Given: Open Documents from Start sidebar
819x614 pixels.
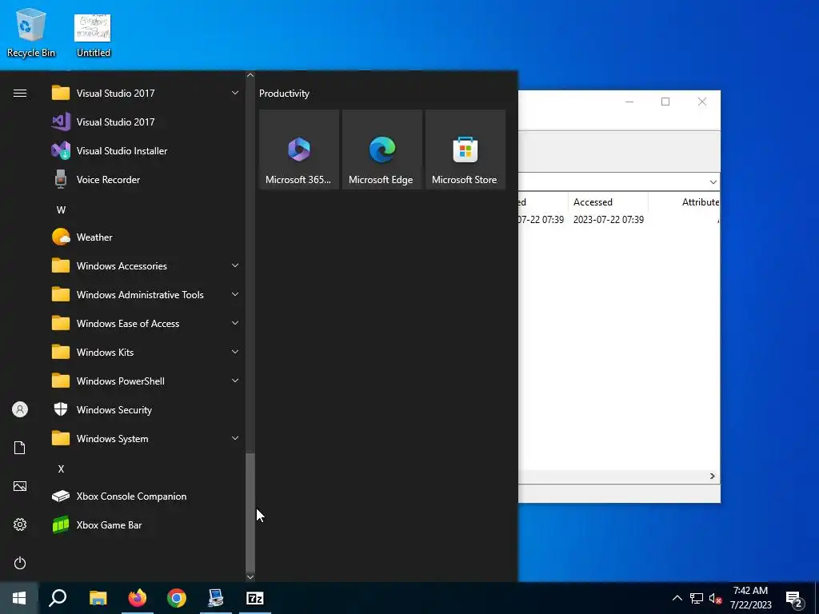Looking at the screenshot, I should click(x=20, y=448).
